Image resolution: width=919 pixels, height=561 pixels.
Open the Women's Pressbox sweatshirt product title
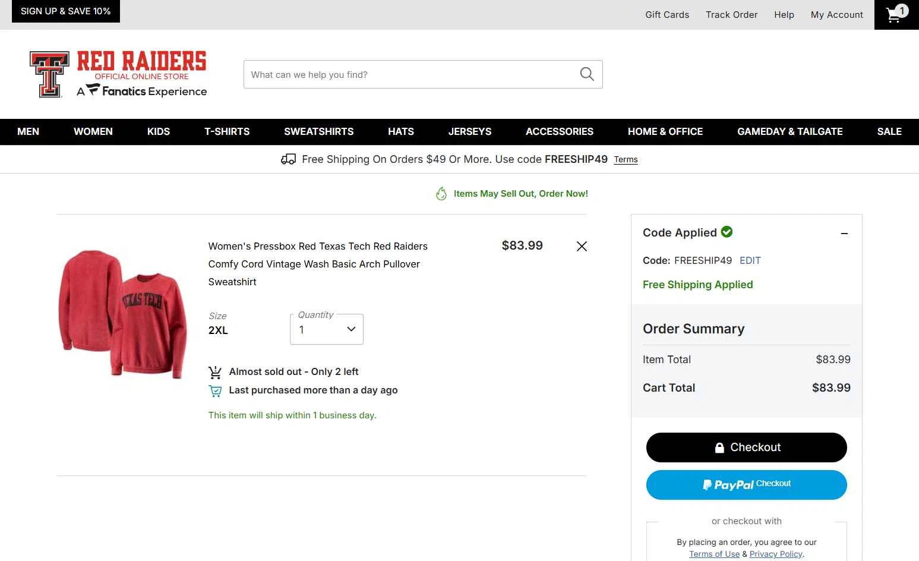tap(318, 264)
